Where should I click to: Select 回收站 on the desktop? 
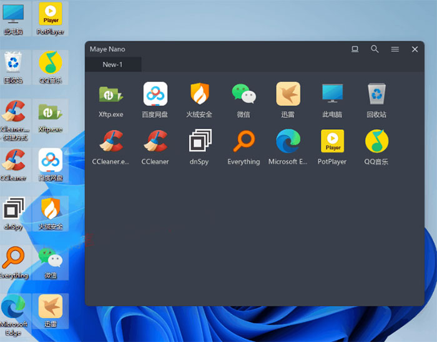point(13,67)
